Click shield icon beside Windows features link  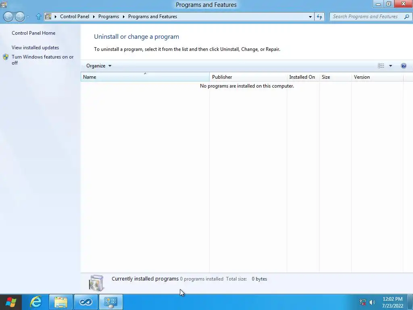[6, 57]
